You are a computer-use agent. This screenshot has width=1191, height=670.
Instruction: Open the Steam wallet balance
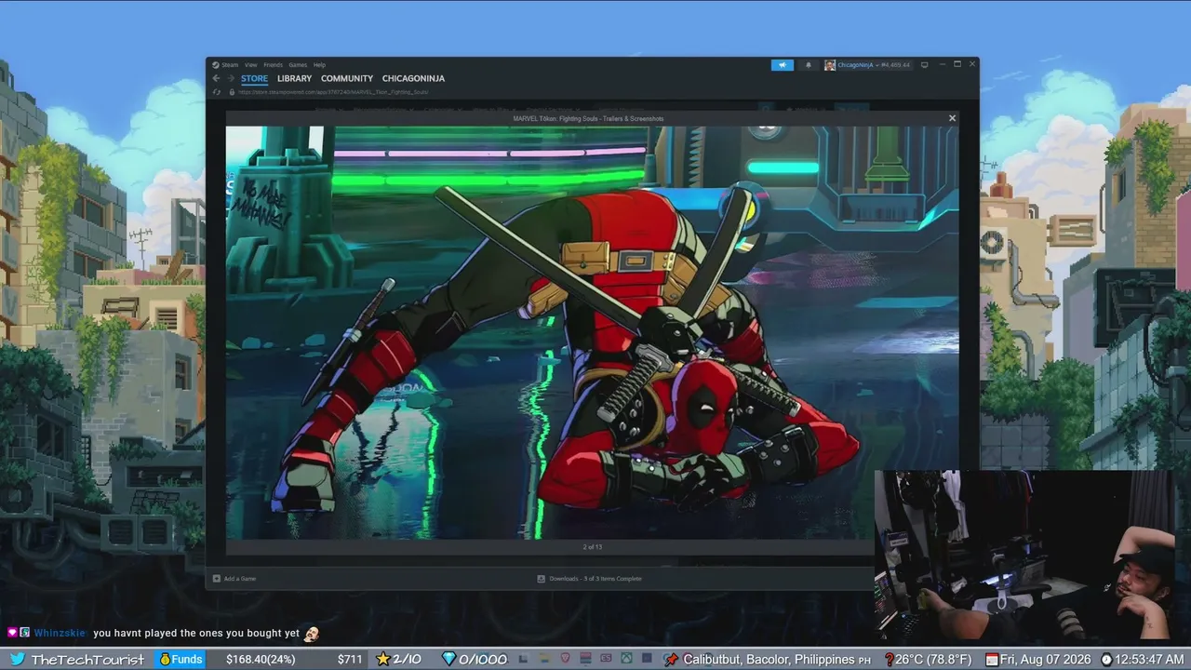895,65
